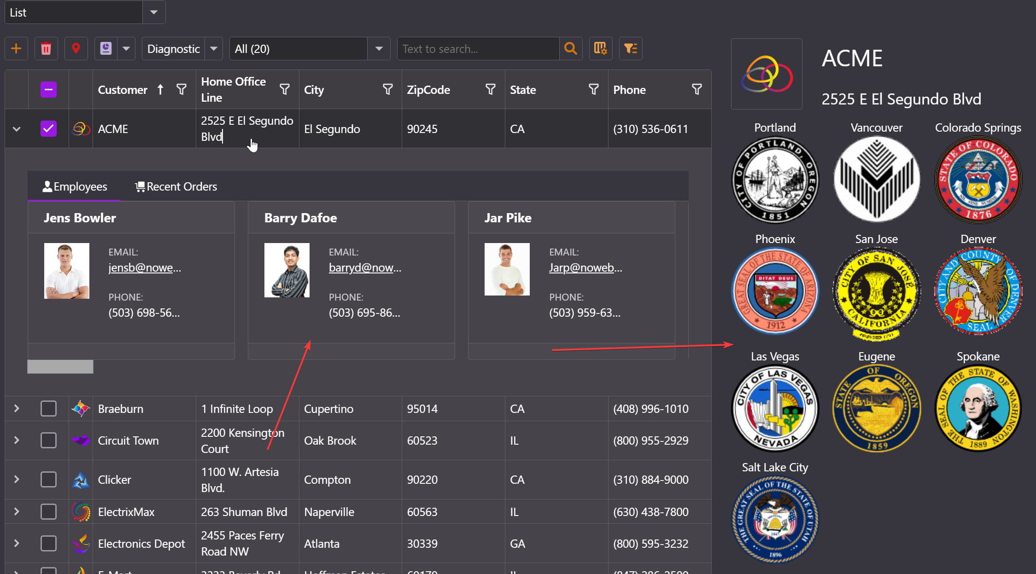The image size is (1036, 574).
Task: Expand the Circuit Town row details
Action: coord(17,441)
